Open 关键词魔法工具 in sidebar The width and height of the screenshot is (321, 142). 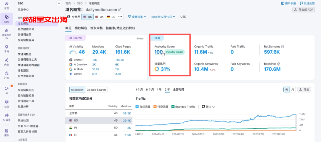tap(27, 60)
